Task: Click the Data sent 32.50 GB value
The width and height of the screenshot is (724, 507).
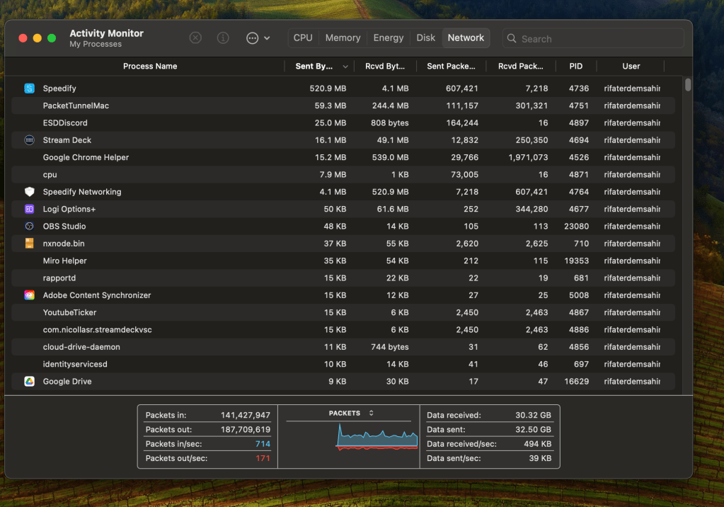Action: [x=534, y=429]
